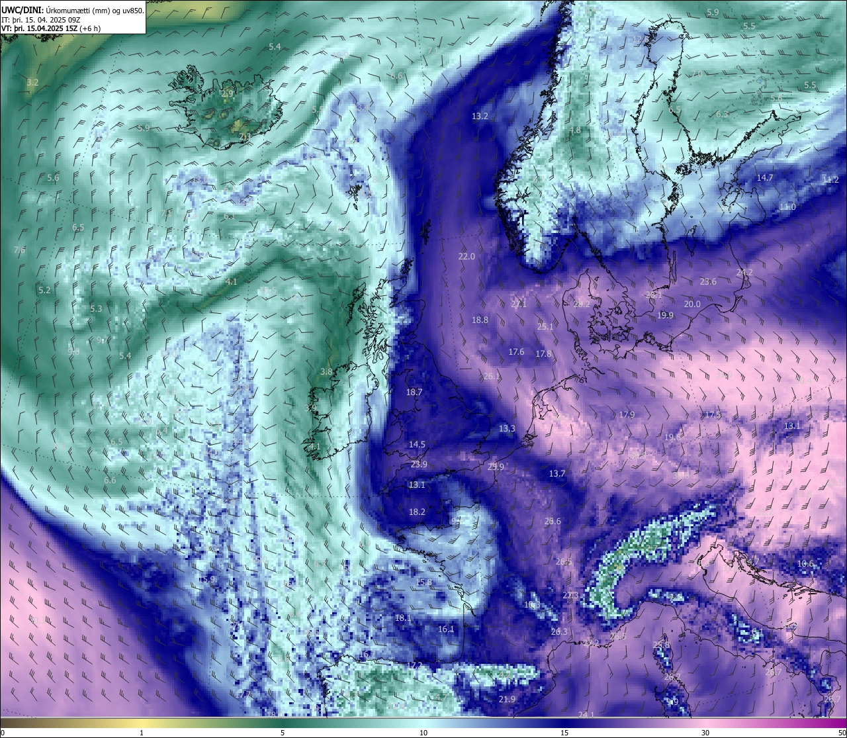Viewport: 847px width, 738px height.
Task: Click the 22.0 value in the North Sea
Action: [467, 256]
